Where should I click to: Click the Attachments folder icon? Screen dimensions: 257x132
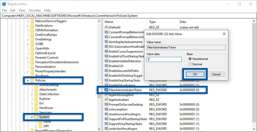pos(36,90)
